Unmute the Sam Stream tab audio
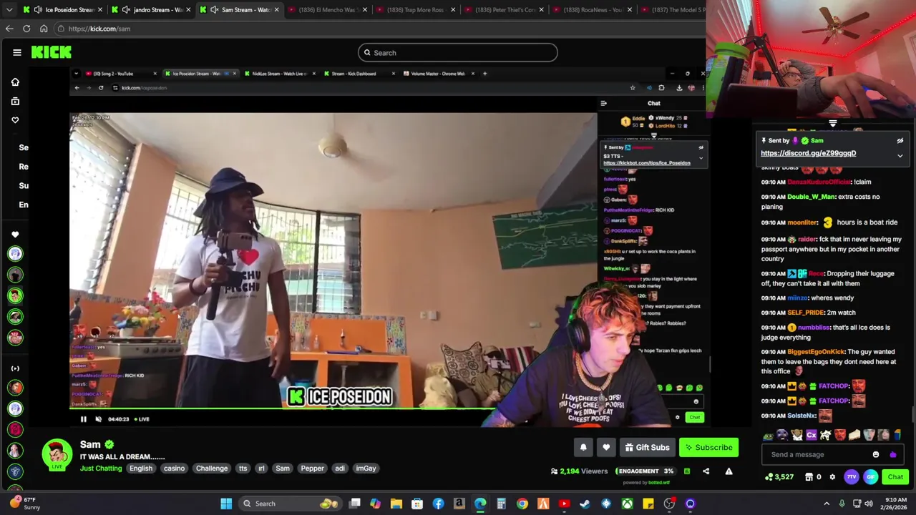 (214, 10)
